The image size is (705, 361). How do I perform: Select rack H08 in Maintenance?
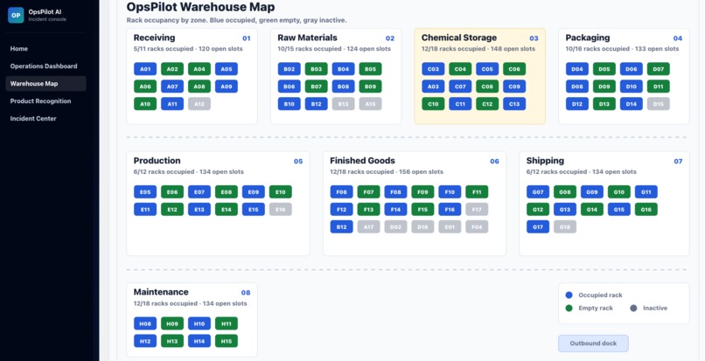(145, 323)
